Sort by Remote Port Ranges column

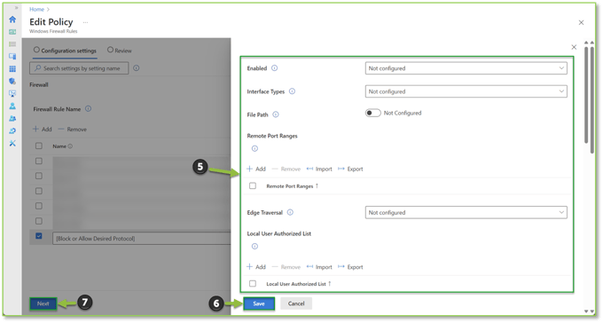point(293,186)
